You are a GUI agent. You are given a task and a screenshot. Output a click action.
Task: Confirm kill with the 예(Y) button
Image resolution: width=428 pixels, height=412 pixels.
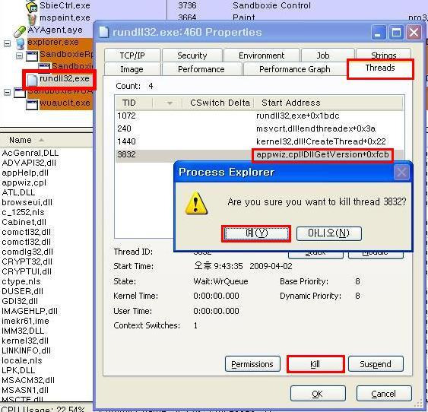(x=256, y=233)
